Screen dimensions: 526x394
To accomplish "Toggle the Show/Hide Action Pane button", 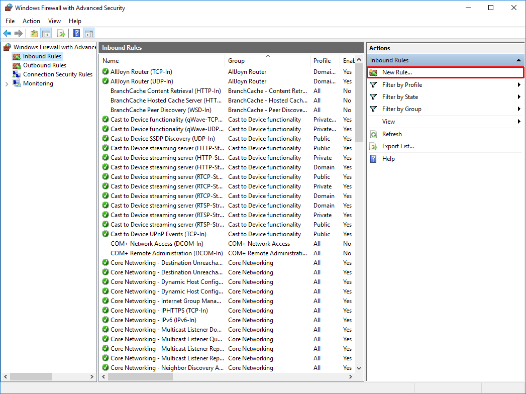I will click(89, 34).
